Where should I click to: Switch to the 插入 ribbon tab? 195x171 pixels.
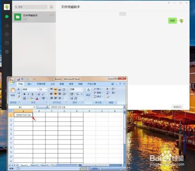(30, 84)
